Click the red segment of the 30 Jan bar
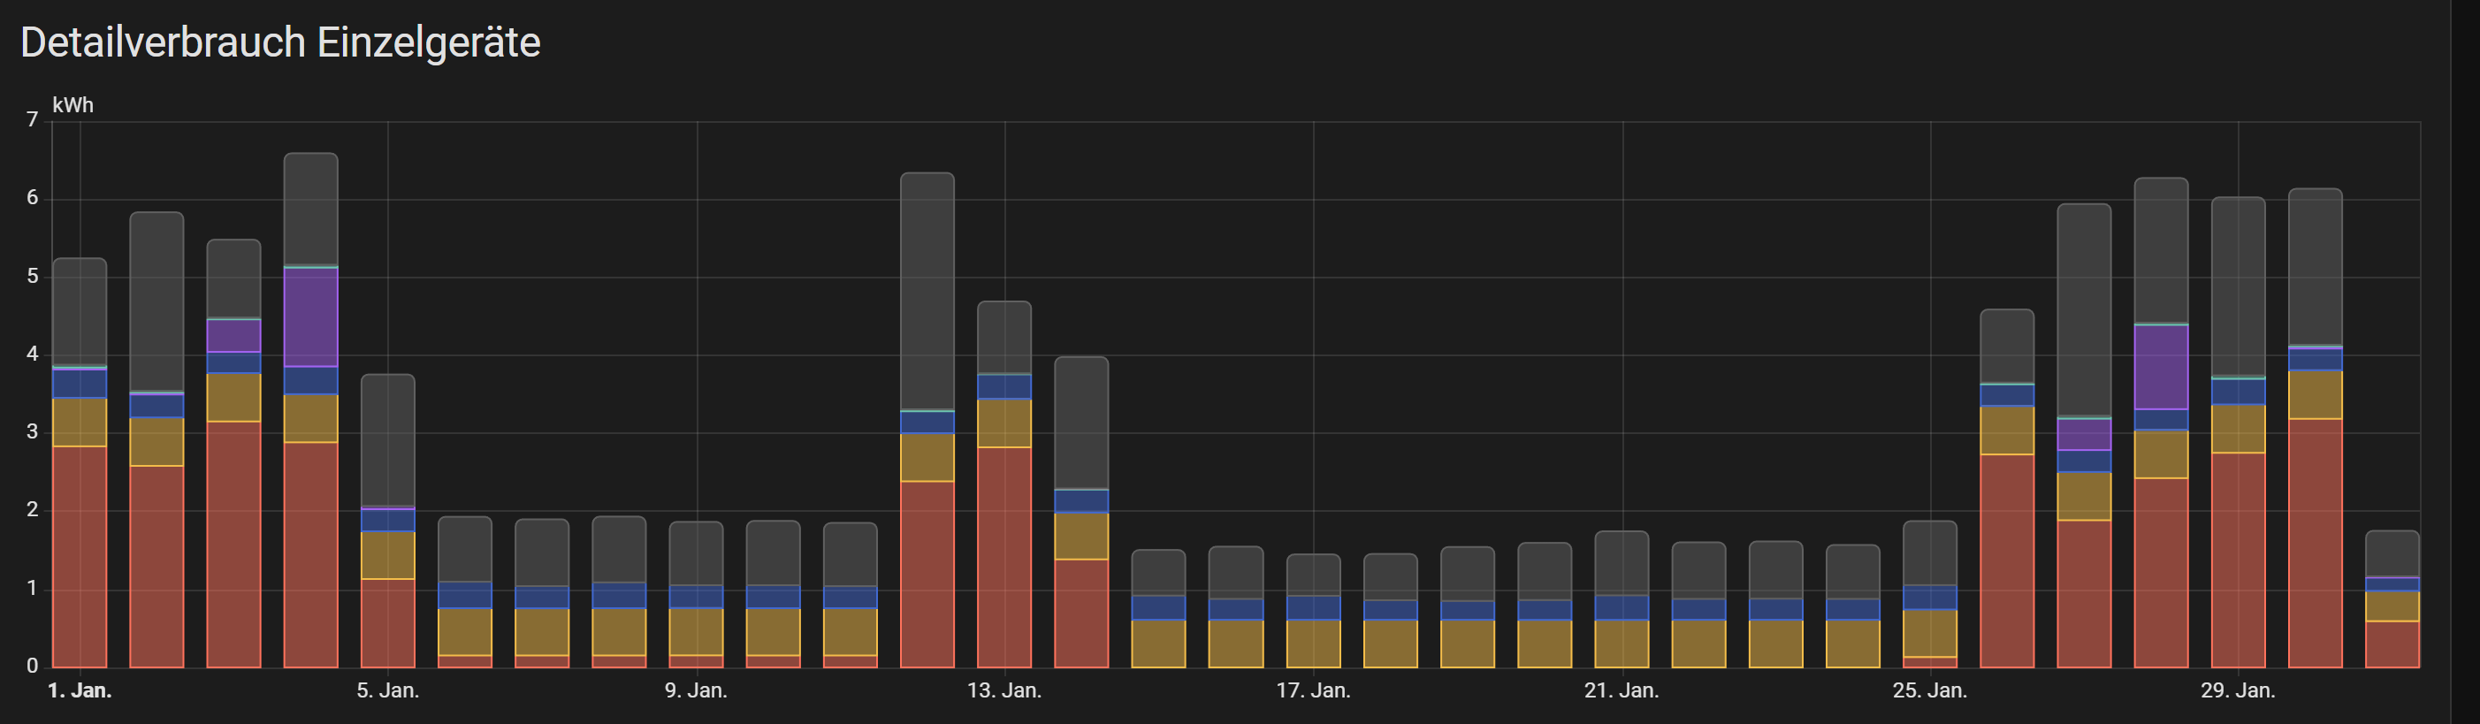This screenshot has width=2480, height=724. [x=2316, y=543]
